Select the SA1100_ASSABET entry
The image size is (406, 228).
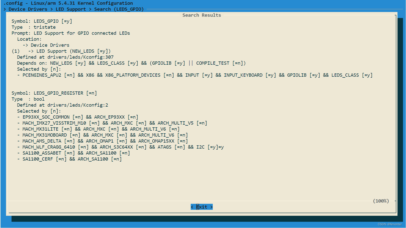42,153
